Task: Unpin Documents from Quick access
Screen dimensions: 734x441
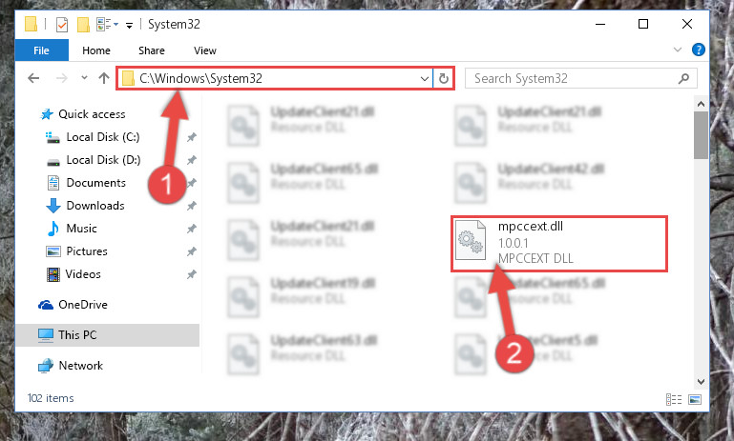Action: tap(192, 183)
